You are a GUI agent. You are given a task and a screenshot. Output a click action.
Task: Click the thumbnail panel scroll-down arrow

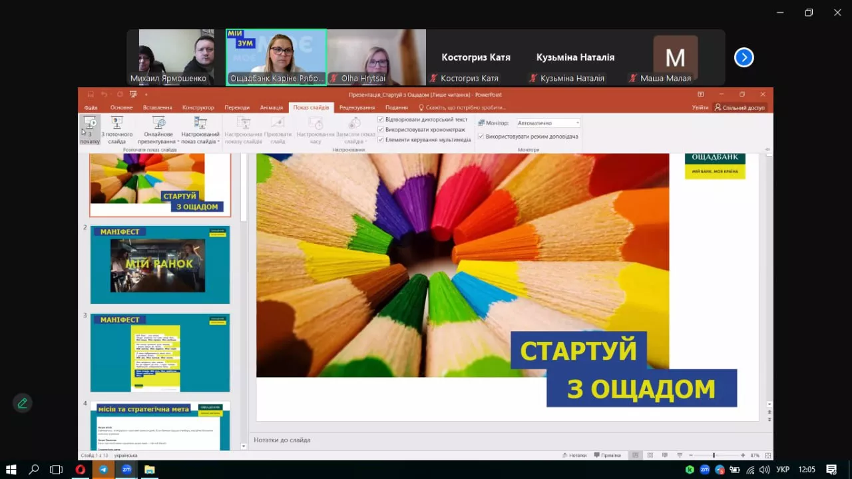[x=244, y=448]
